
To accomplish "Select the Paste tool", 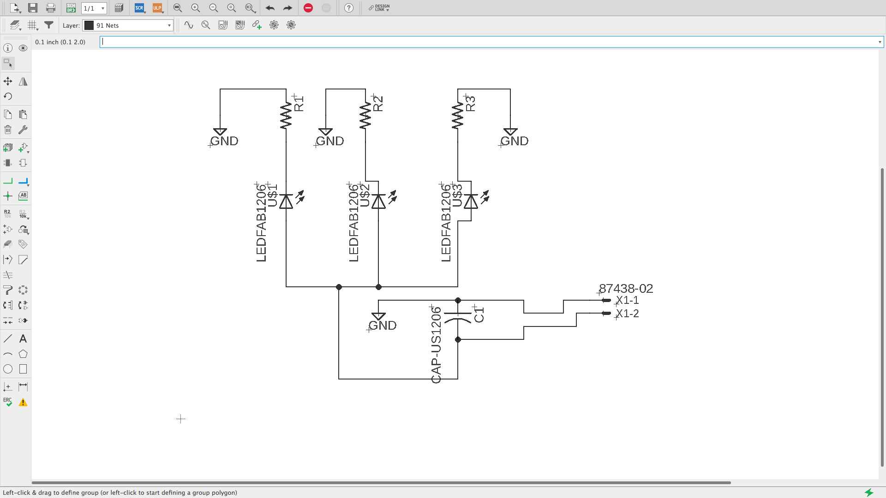I will pyautogui.click(x=23, y=114).
